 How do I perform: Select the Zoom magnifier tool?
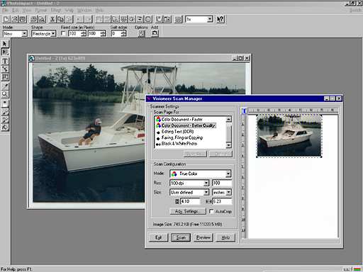point(5,94)
